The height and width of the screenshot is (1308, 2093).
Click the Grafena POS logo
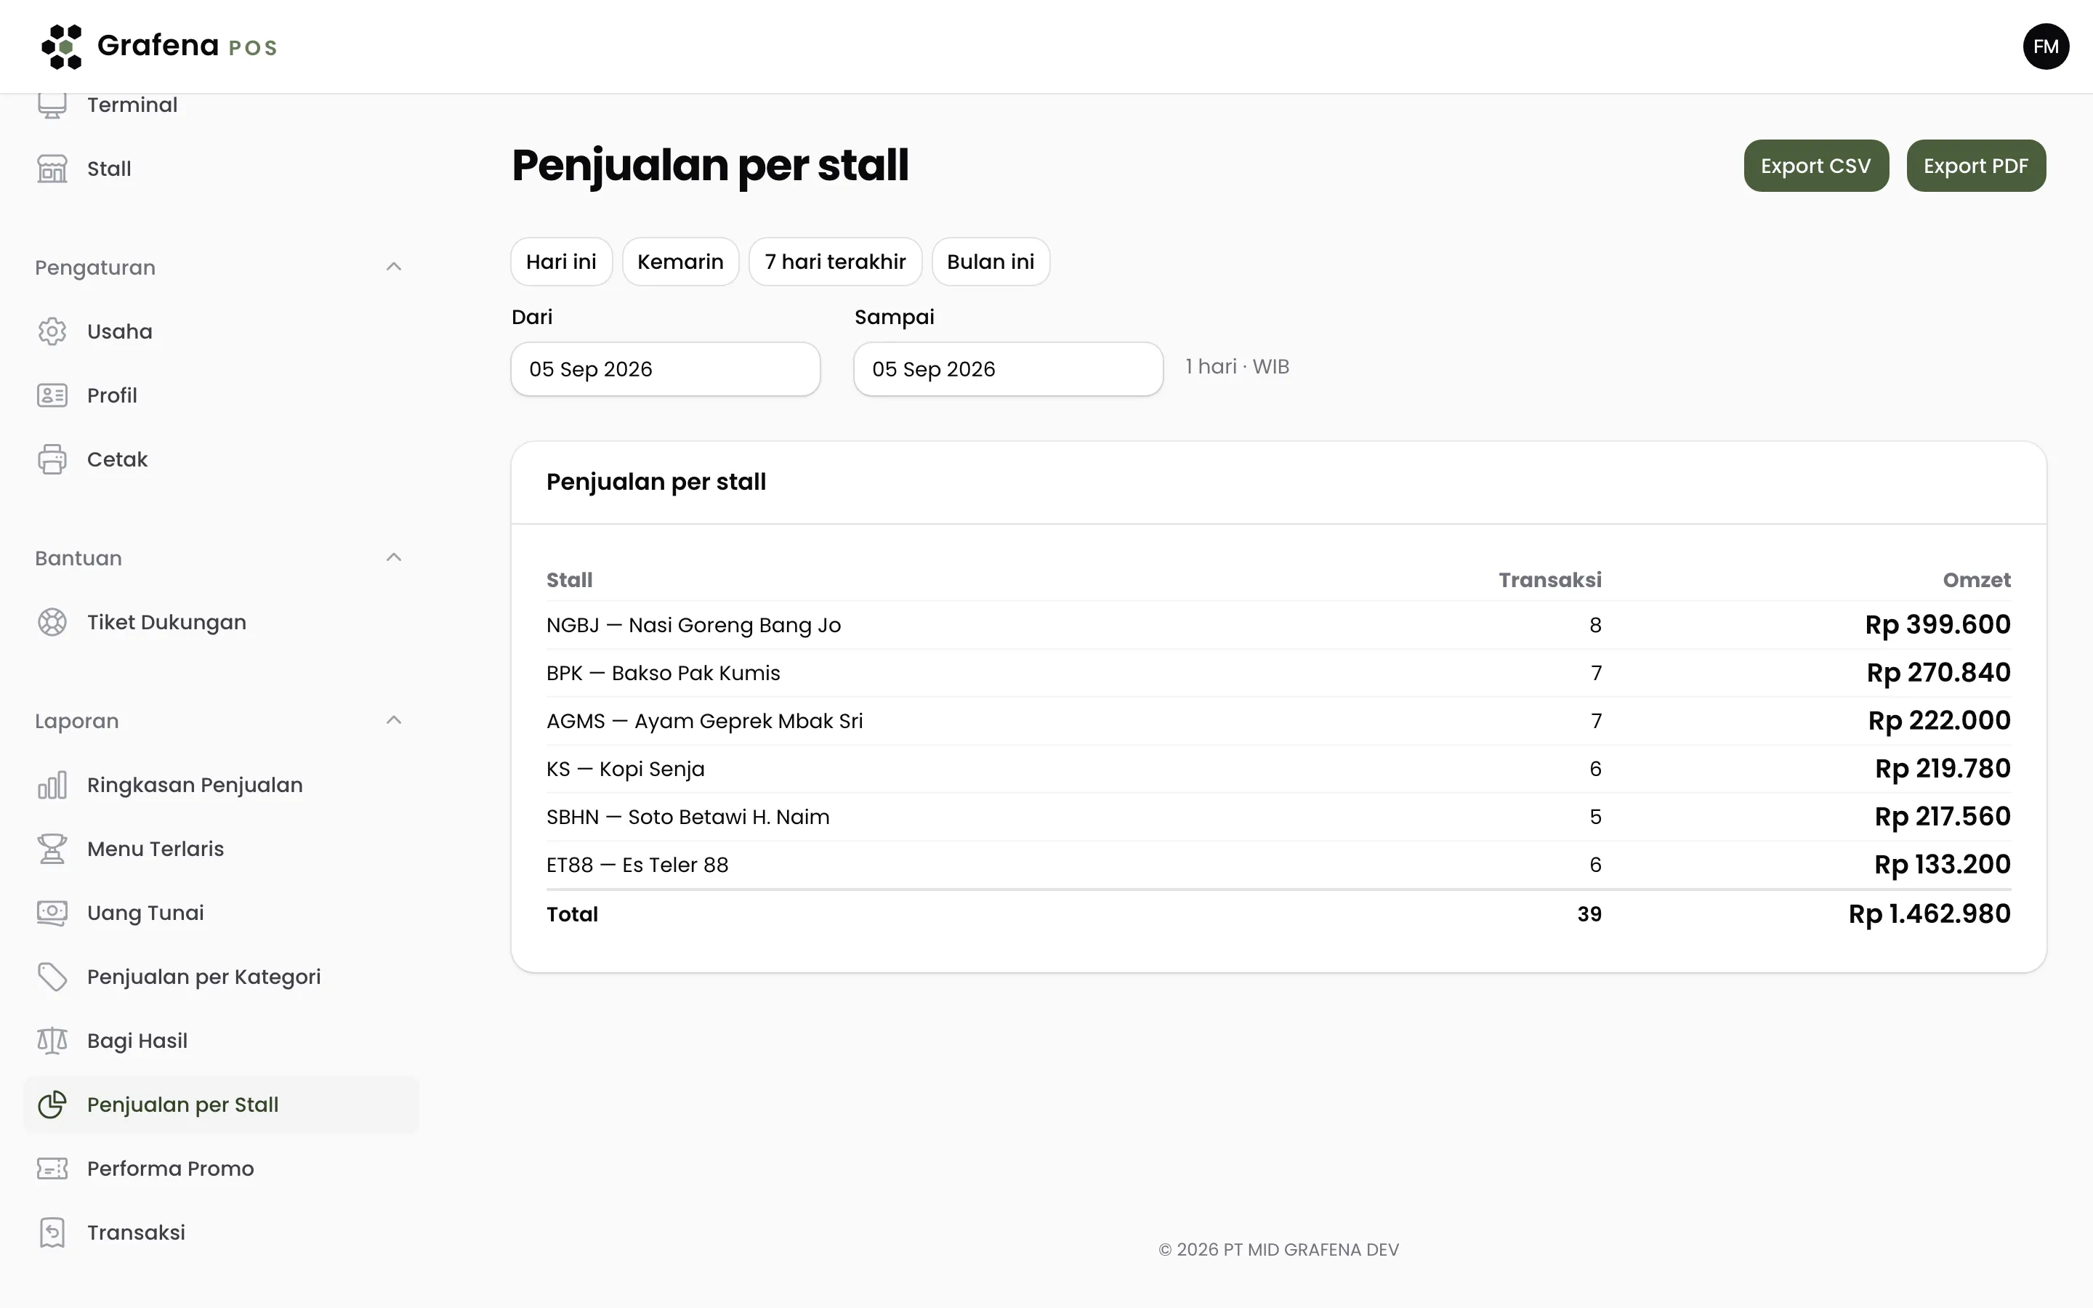coord(159,46)
